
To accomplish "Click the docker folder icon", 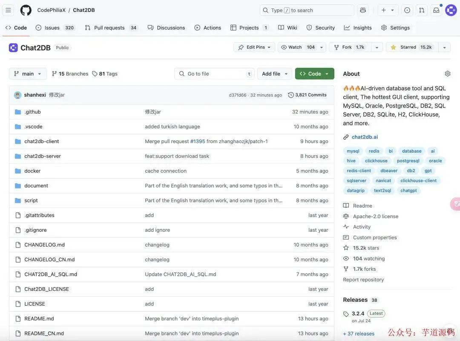I will tap(18, 171).
